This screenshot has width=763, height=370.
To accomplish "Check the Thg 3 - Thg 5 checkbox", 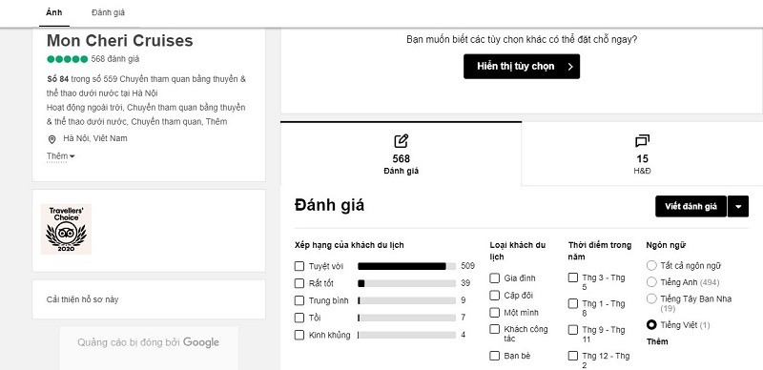I will (573, 277).
